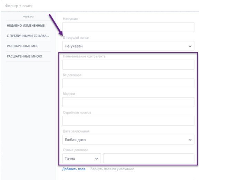Switch to the 'Расшаренные мною' filter

(x=25, y=56)
